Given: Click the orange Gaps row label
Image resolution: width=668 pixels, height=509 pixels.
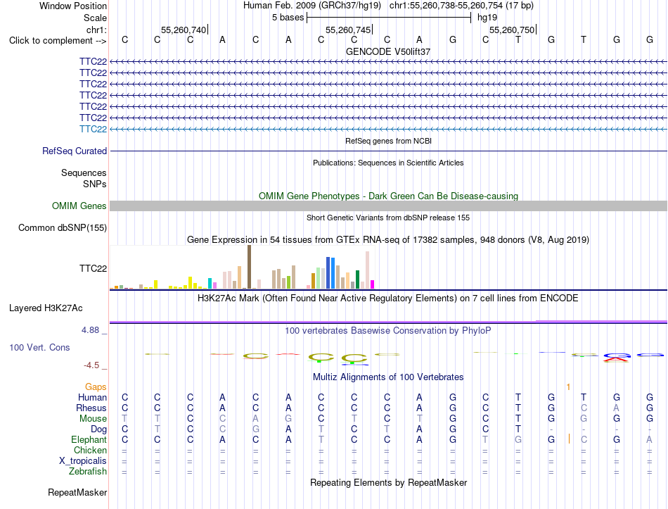Looking at the screenshot, I should click(x=96, y=387).
